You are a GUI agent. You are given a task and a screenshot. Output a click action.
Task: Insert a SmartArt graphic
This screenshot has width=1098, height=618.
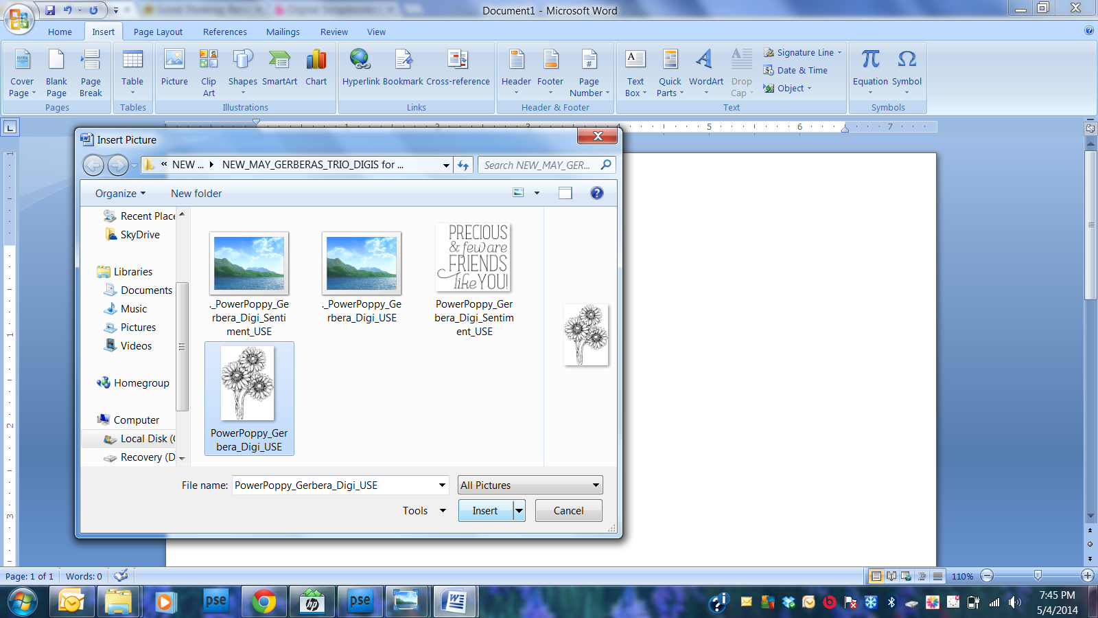279,67
